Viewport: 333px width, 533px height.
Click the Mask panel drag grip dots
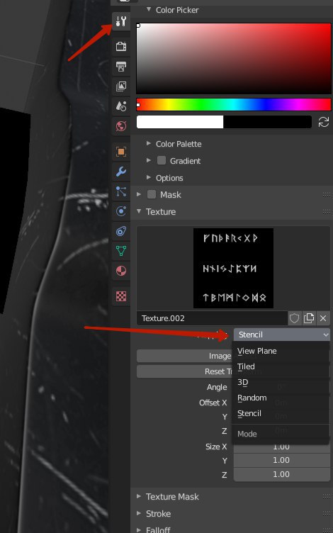coord(327,194)
